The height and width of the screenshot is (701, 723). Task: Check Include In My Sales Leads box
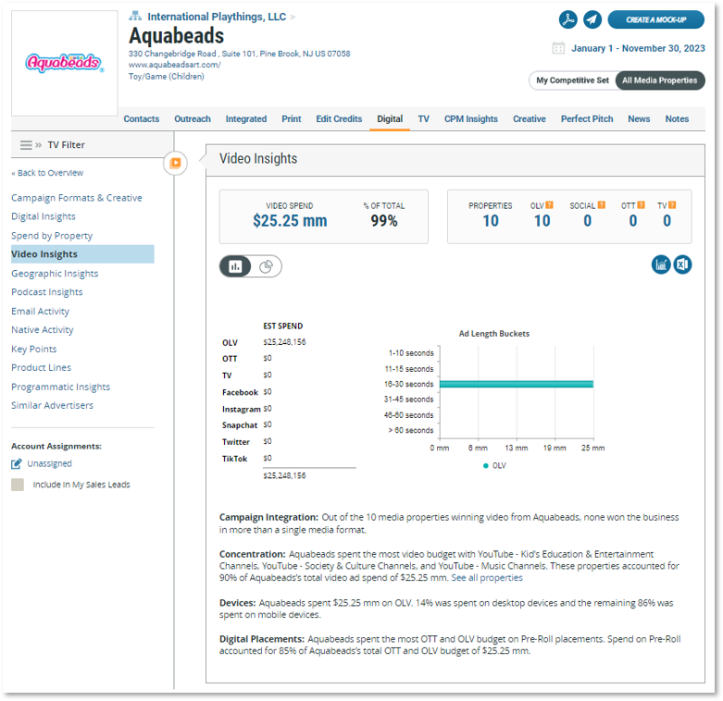(18, 485)
